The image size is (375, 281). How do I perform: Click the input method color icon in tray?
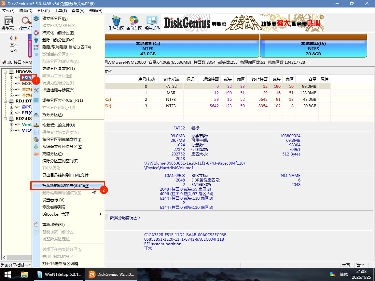[x=332, y=274]
